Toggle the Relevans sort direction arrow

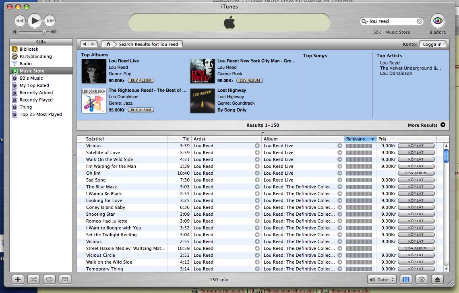[x=372, y=139]
